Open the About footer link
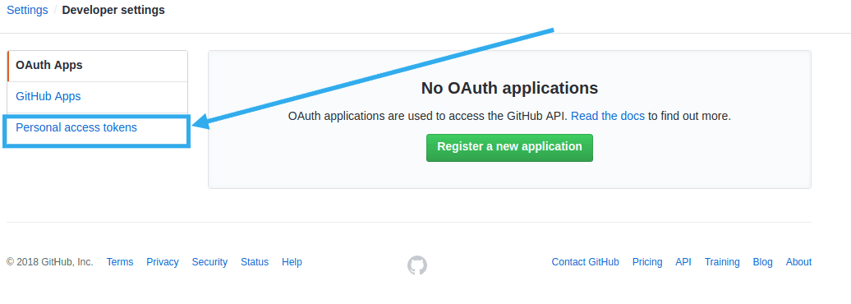Screen dimensions: 851x304 coord(799,262)
